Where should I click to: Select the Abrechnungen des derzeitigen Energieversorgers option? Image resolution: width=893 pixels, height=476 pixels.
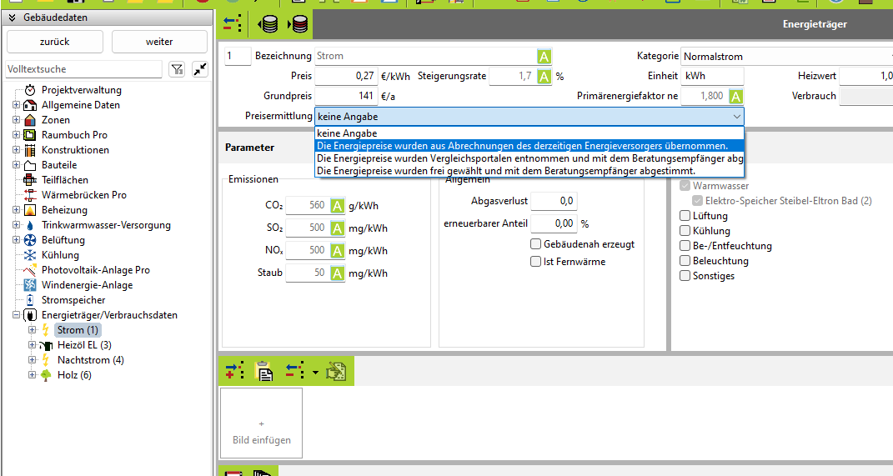(522, 146)
